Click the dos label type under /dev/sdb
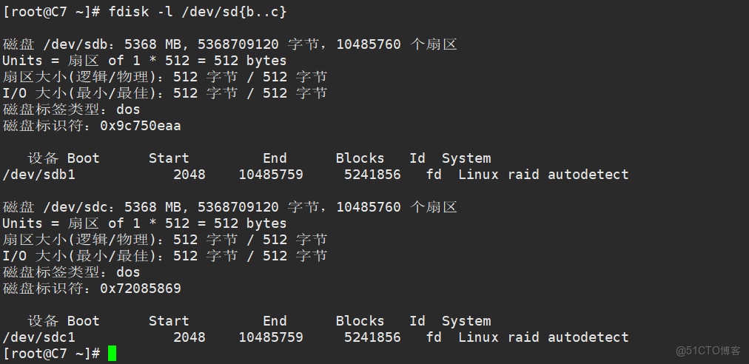 128,109
